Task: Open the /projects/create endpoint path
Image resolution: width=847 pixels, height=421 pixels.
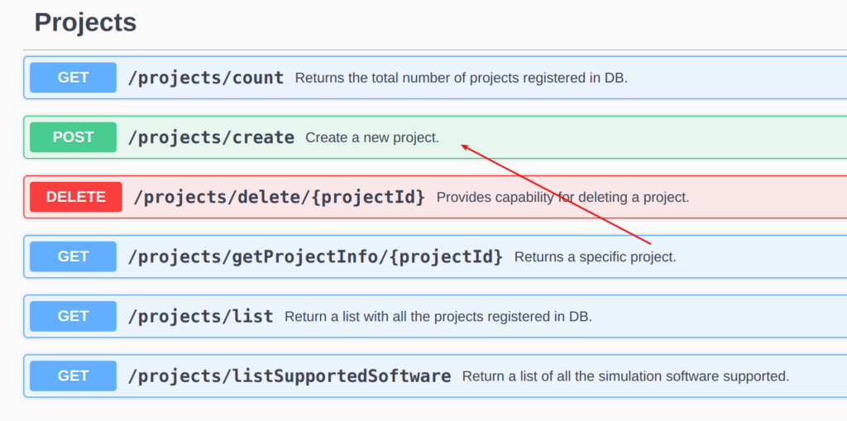Action: point(211,138)
